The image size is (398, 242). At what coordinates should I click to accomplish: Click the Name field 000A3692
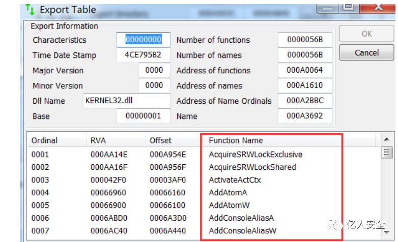(305, 116)
